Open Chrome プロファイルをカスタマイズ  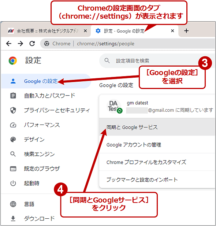pos(157,162)
